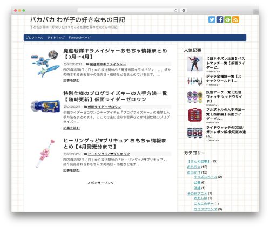Add a new browser tab with plus
This screenshot has height=228, width=270.
pos(256,12)
